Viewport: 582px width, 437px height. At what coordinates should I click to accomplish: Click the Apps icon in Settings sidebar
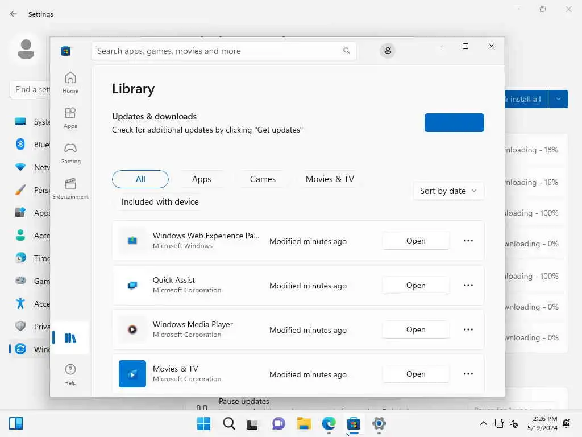[x=20, y=212]
